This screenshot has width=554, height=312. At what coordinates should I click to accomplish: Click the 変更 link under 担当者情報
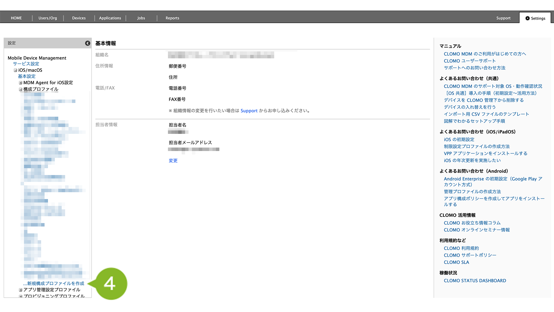point(173,161)
